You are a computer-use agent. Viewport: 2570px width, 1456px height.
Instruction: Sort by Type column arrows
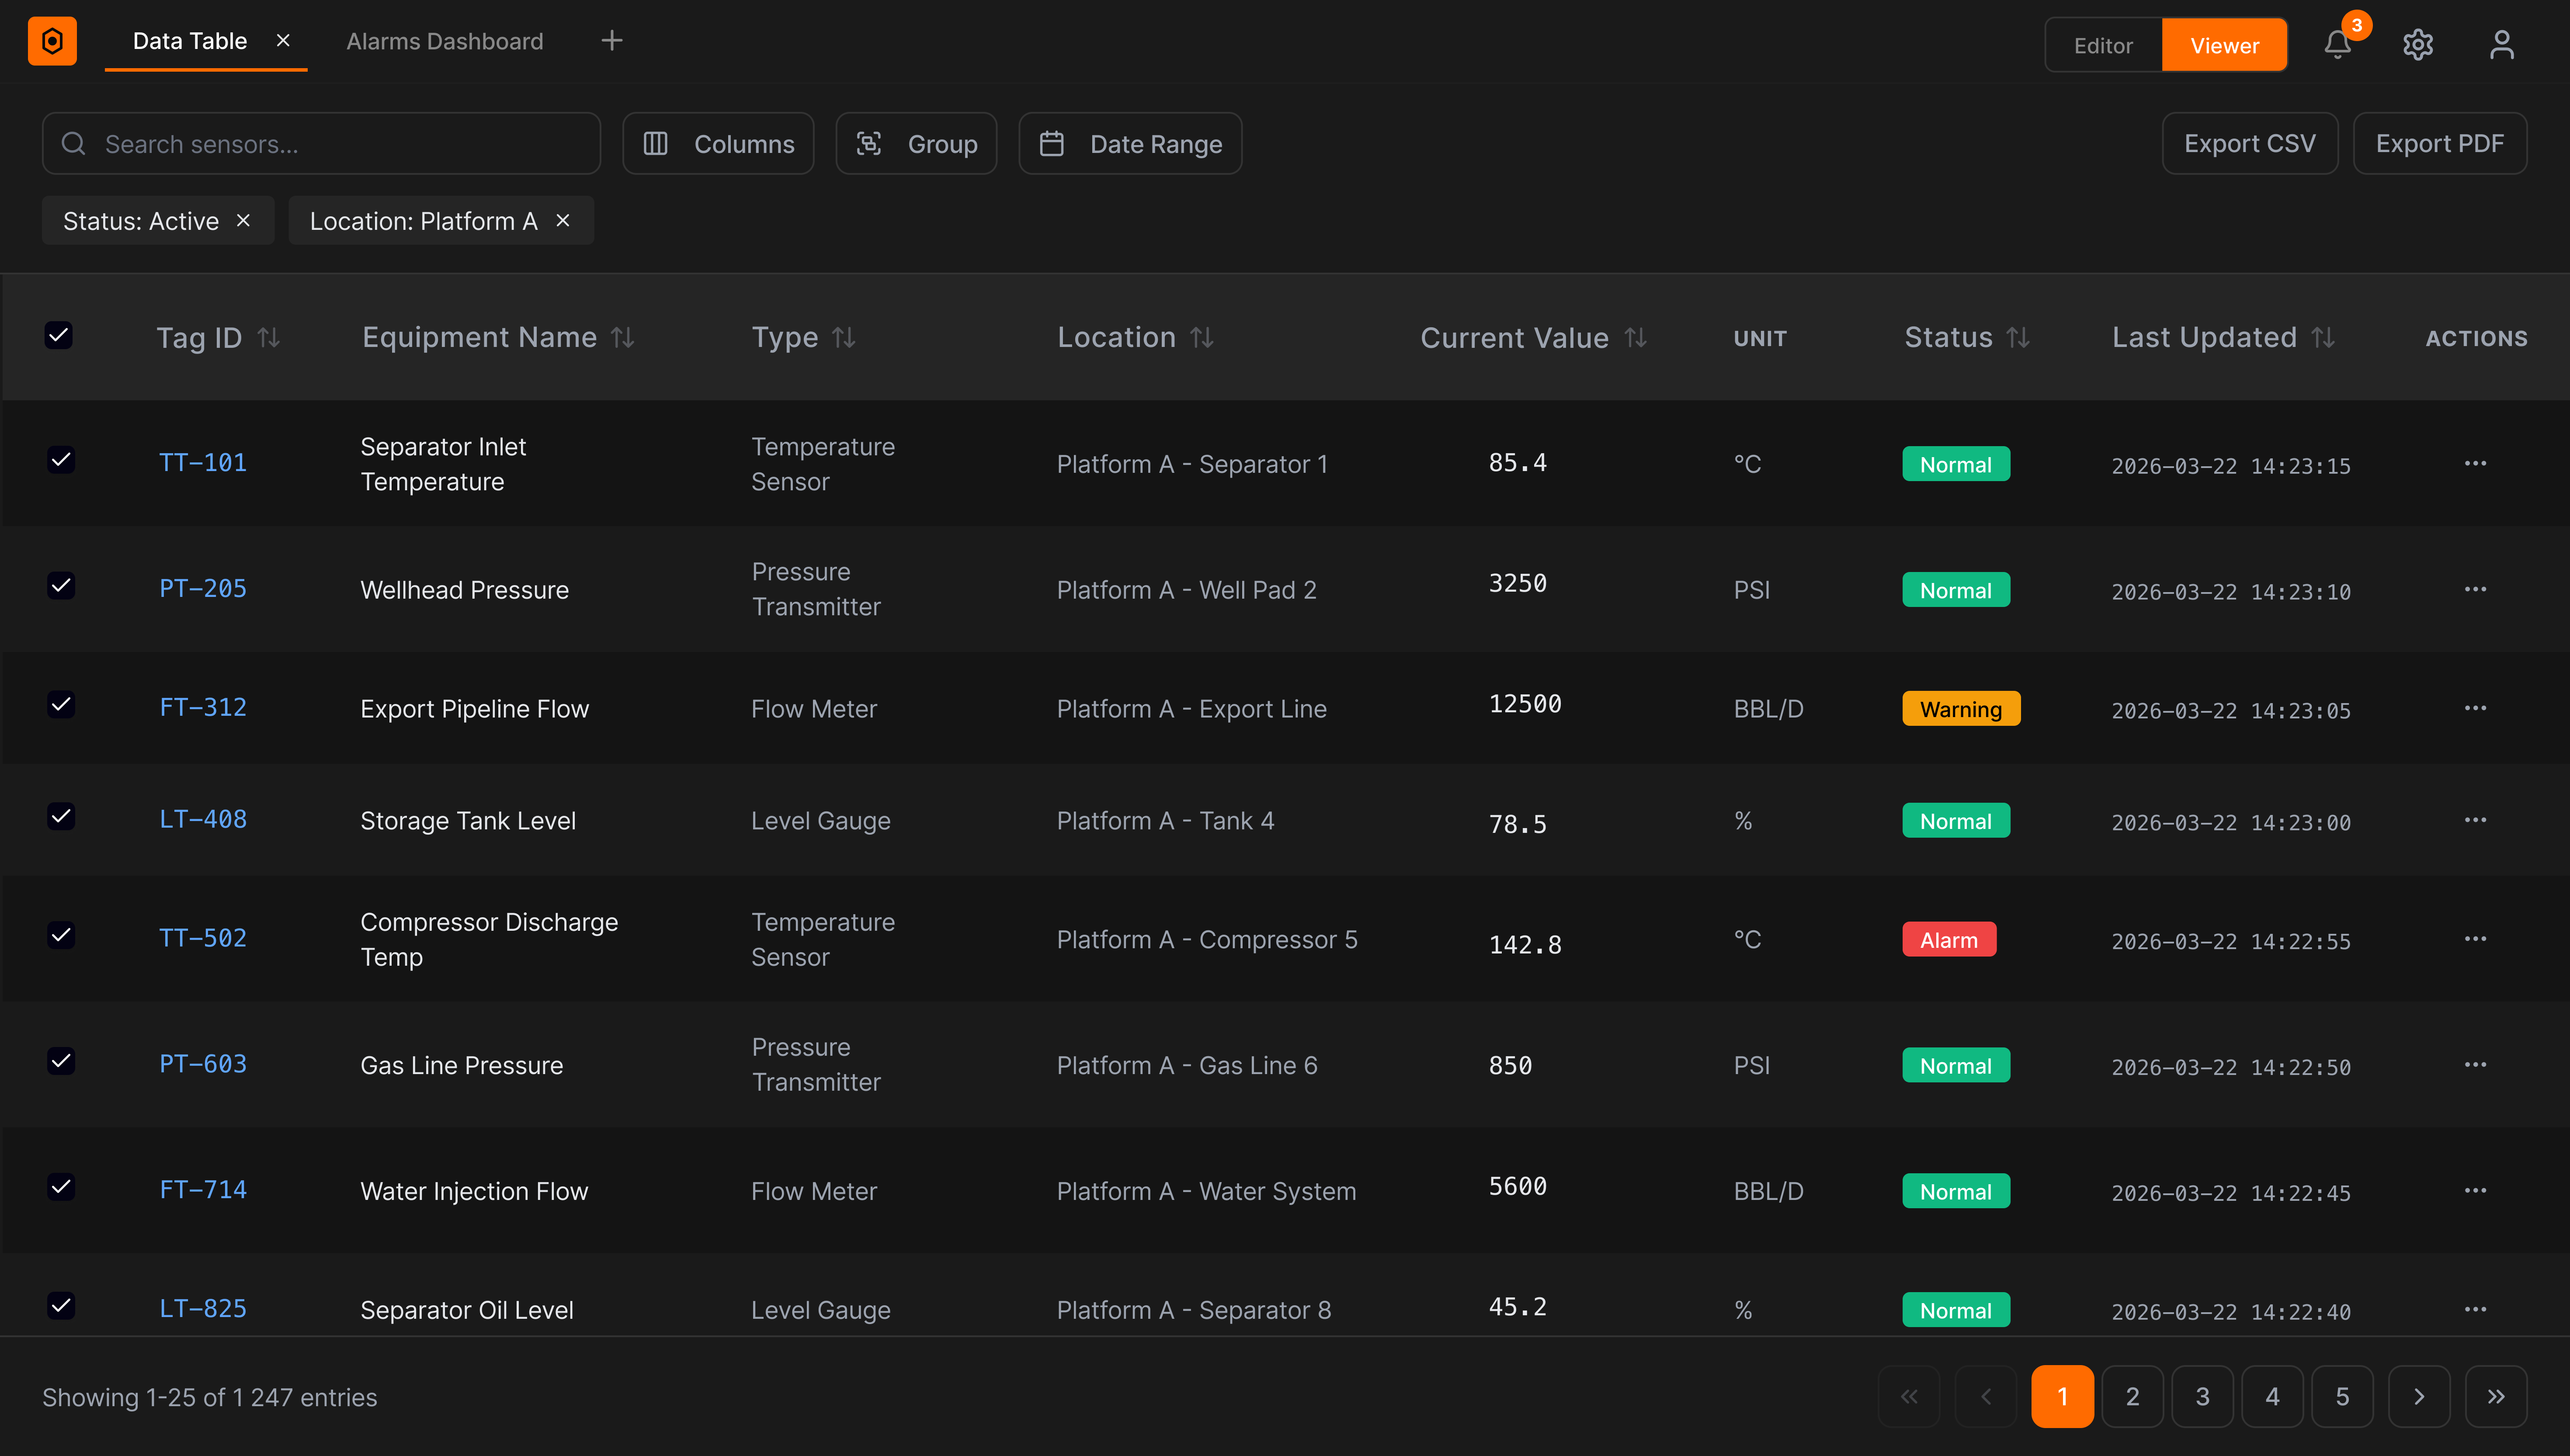pos(844,338)
